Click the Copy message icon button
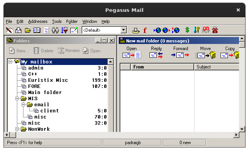This screenshot has height=151, width=249. pyautogui.click(x=230, y=55)
